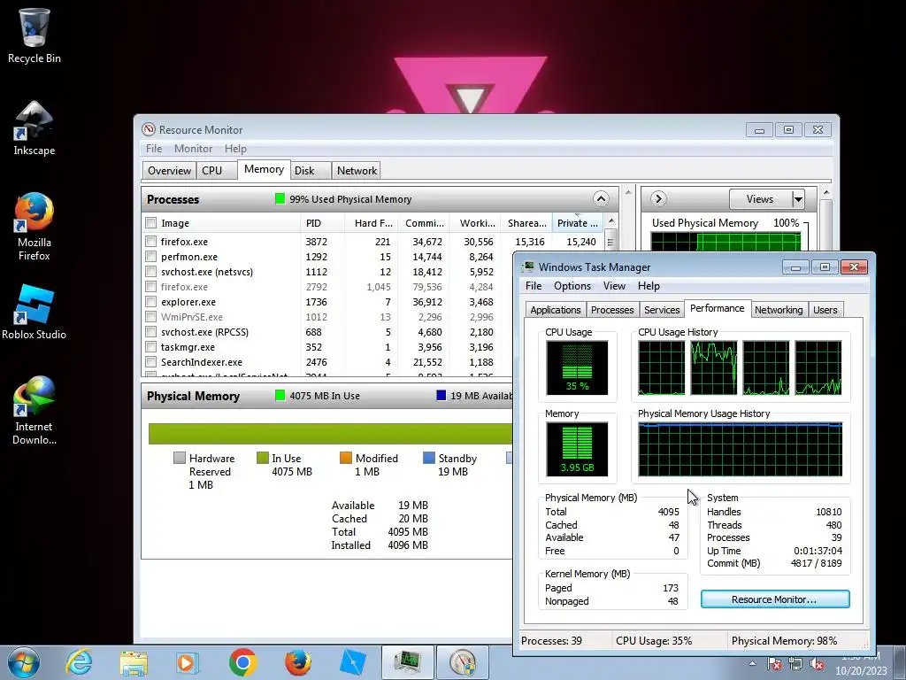Tick the SearchIndexer.exe checkbox
The width and height of the screenshot is (906, 680).
point(150,361)
